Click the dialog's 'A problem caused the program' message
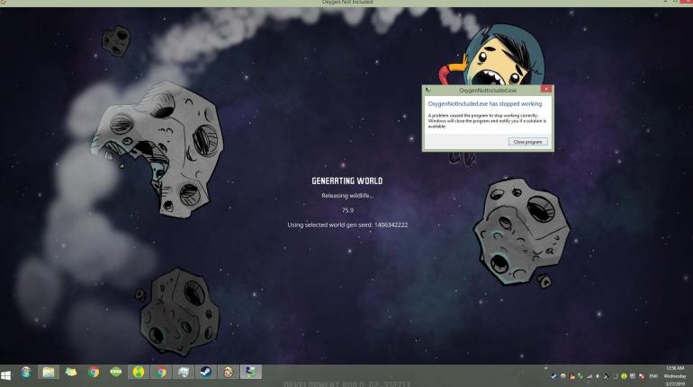The height and width of the screenshot is (387, 693). pos(487,121)
